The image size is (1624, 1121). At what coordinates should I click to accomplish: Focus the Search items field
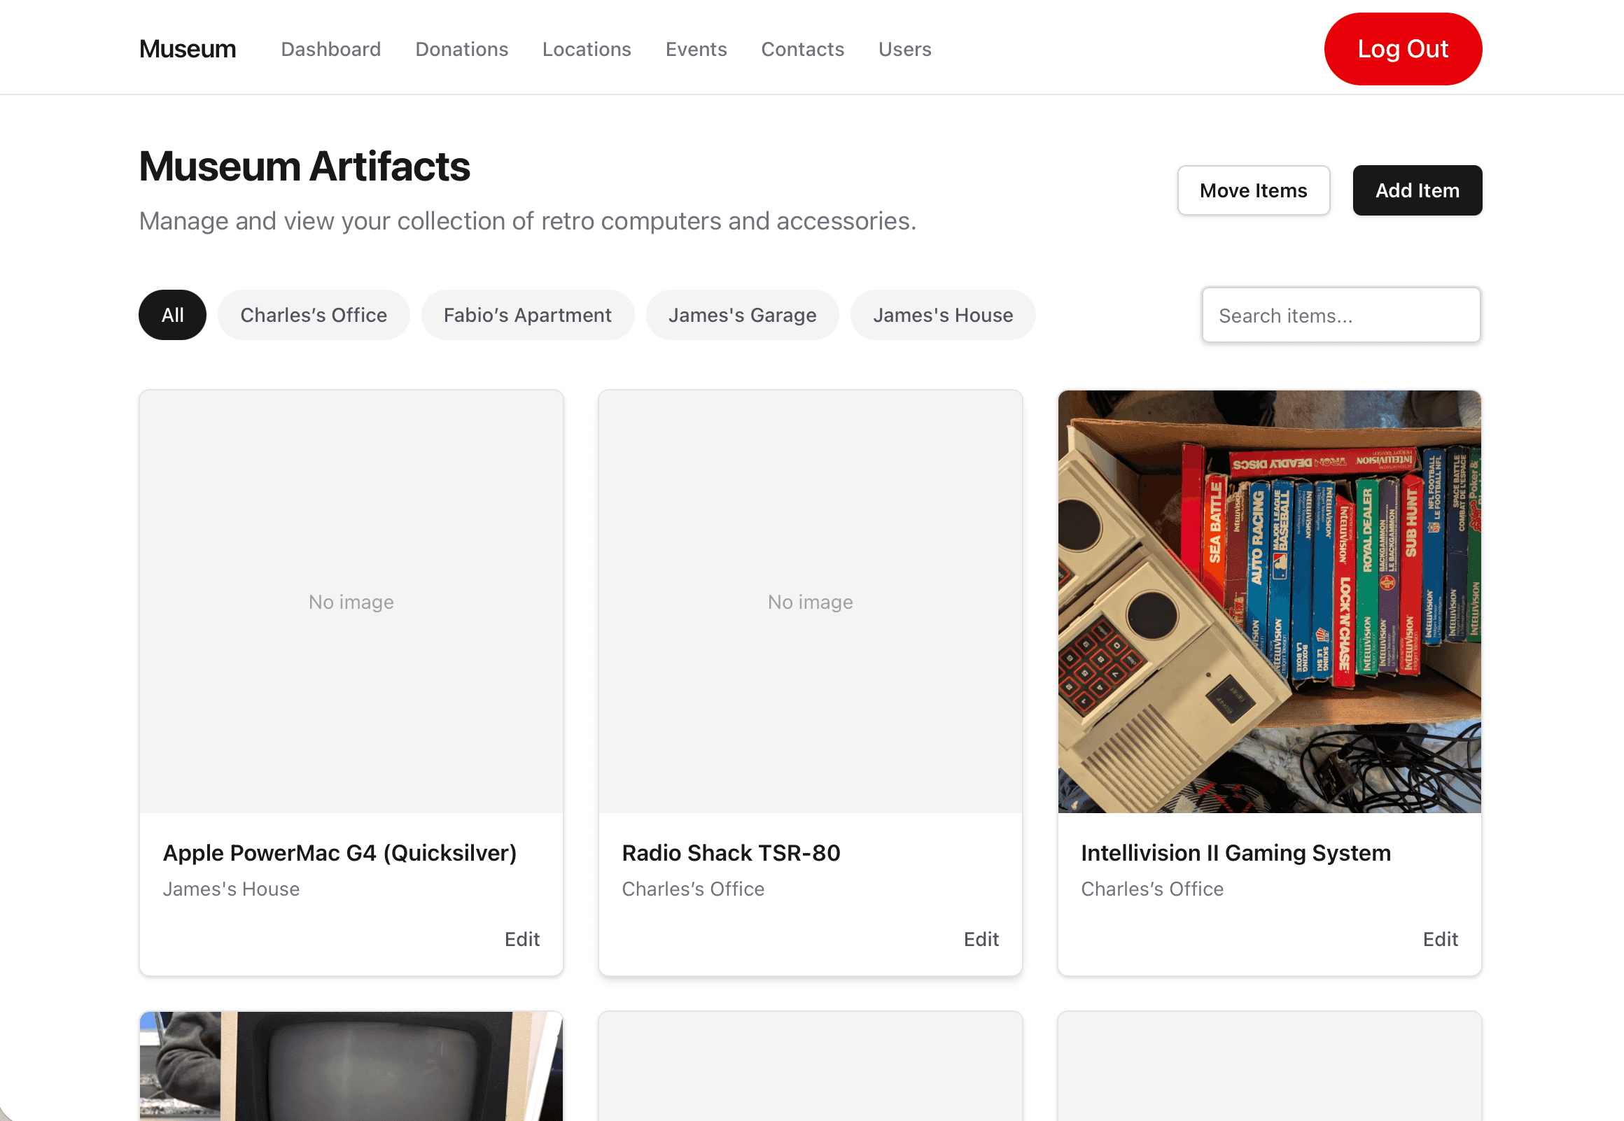click(x=1340, y=316)
